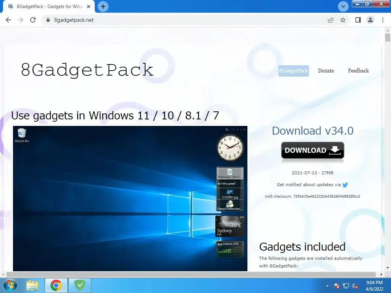Share this page via share icon
Screen dimensions: 391x293
point(331,20)
